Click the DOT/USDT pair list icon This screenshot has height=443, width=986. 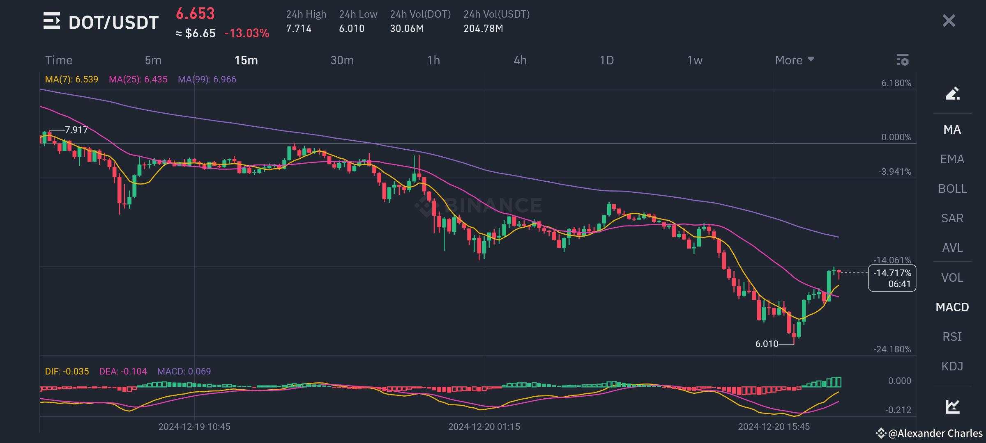point(51,21)
